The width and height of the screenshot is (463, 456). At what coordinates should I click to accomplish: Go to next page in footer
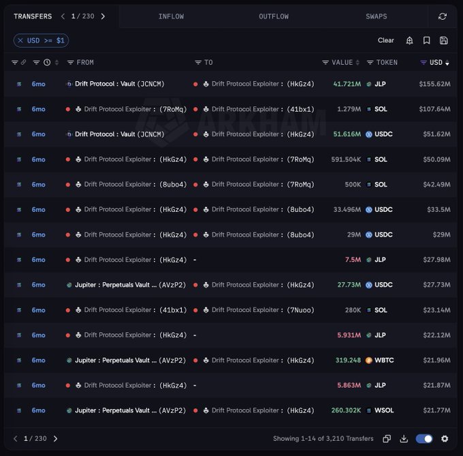coord(56,438)
